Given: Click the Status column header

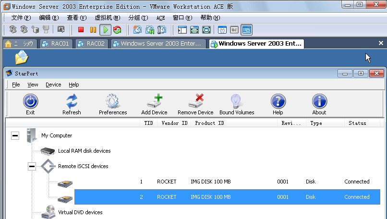Looking at the screenshot, I should click(363, 123).
